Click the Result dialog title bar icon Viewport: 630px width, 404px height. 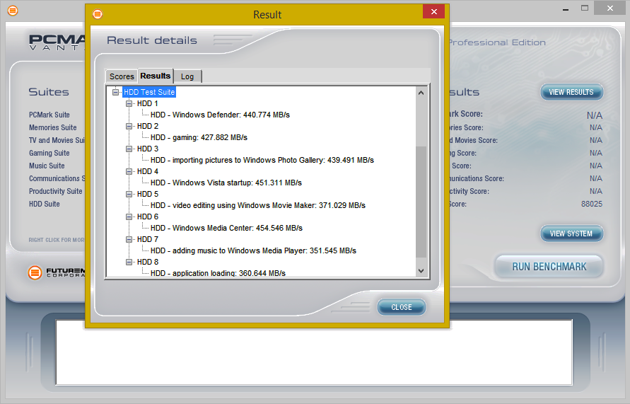coord(98,14)
